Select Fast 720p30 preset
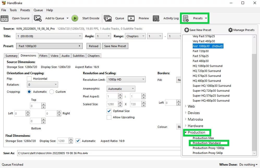 pyautogui.click(x=201, y=51)
